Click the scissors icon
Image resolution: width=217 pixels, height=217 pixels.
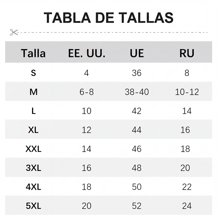14,32
